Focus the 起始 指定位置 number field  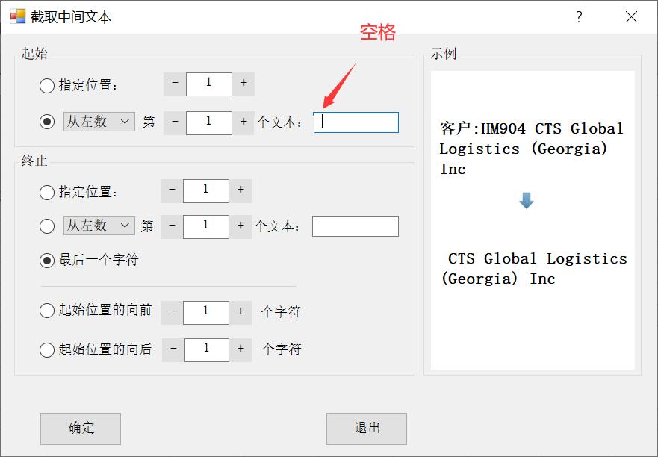click(209, 84)
